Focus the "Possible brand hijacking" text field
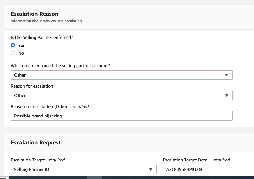The height and width of the screenshot is (179, 254). coord(121,116)
